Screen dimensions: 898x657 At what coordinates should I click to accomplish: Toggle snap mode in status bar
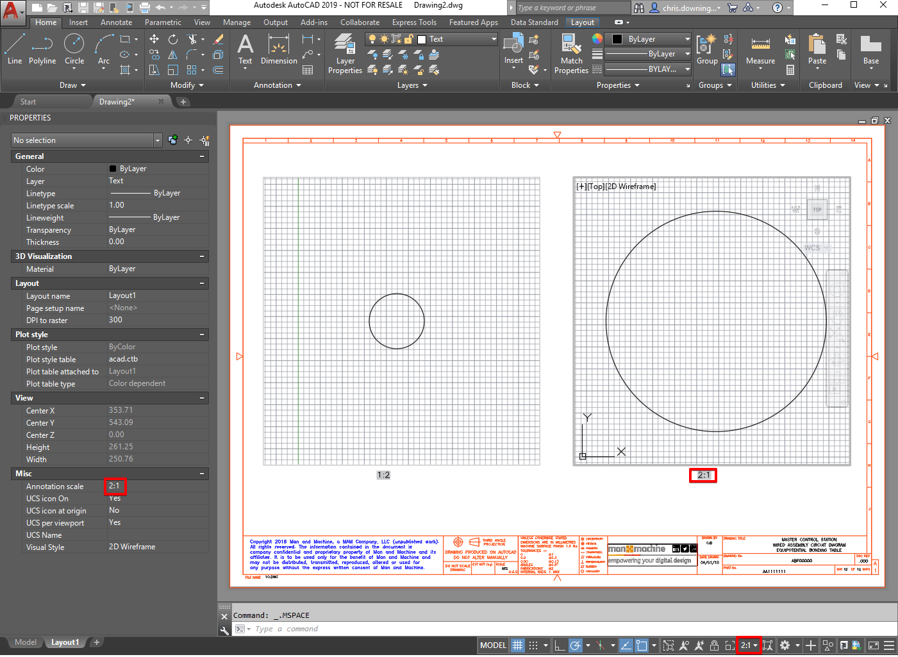point(533,645)
